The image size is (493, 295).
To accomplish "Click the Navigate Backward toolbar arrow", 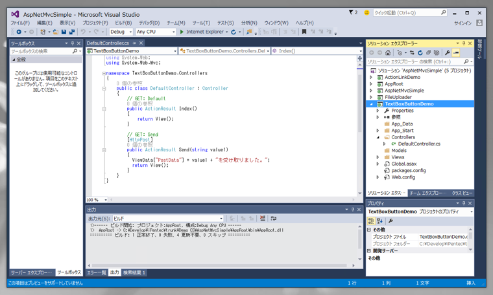I will [x=19, y=32].
